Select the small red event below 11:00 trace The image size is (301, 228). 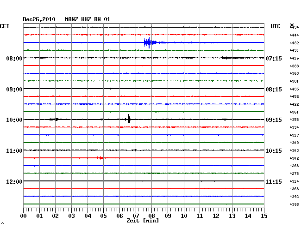click(x=100, y=158)
